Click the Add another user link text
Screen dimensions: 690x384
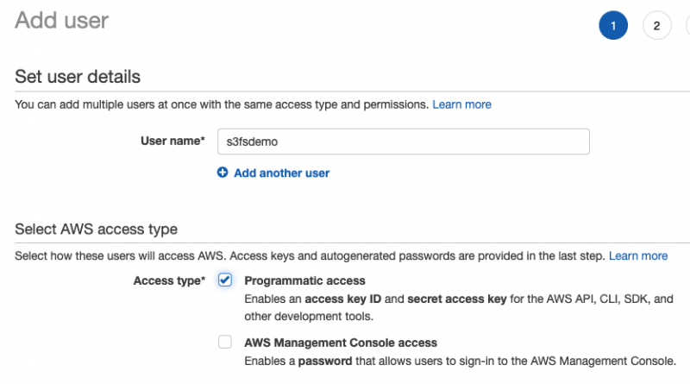click(281, 173)
